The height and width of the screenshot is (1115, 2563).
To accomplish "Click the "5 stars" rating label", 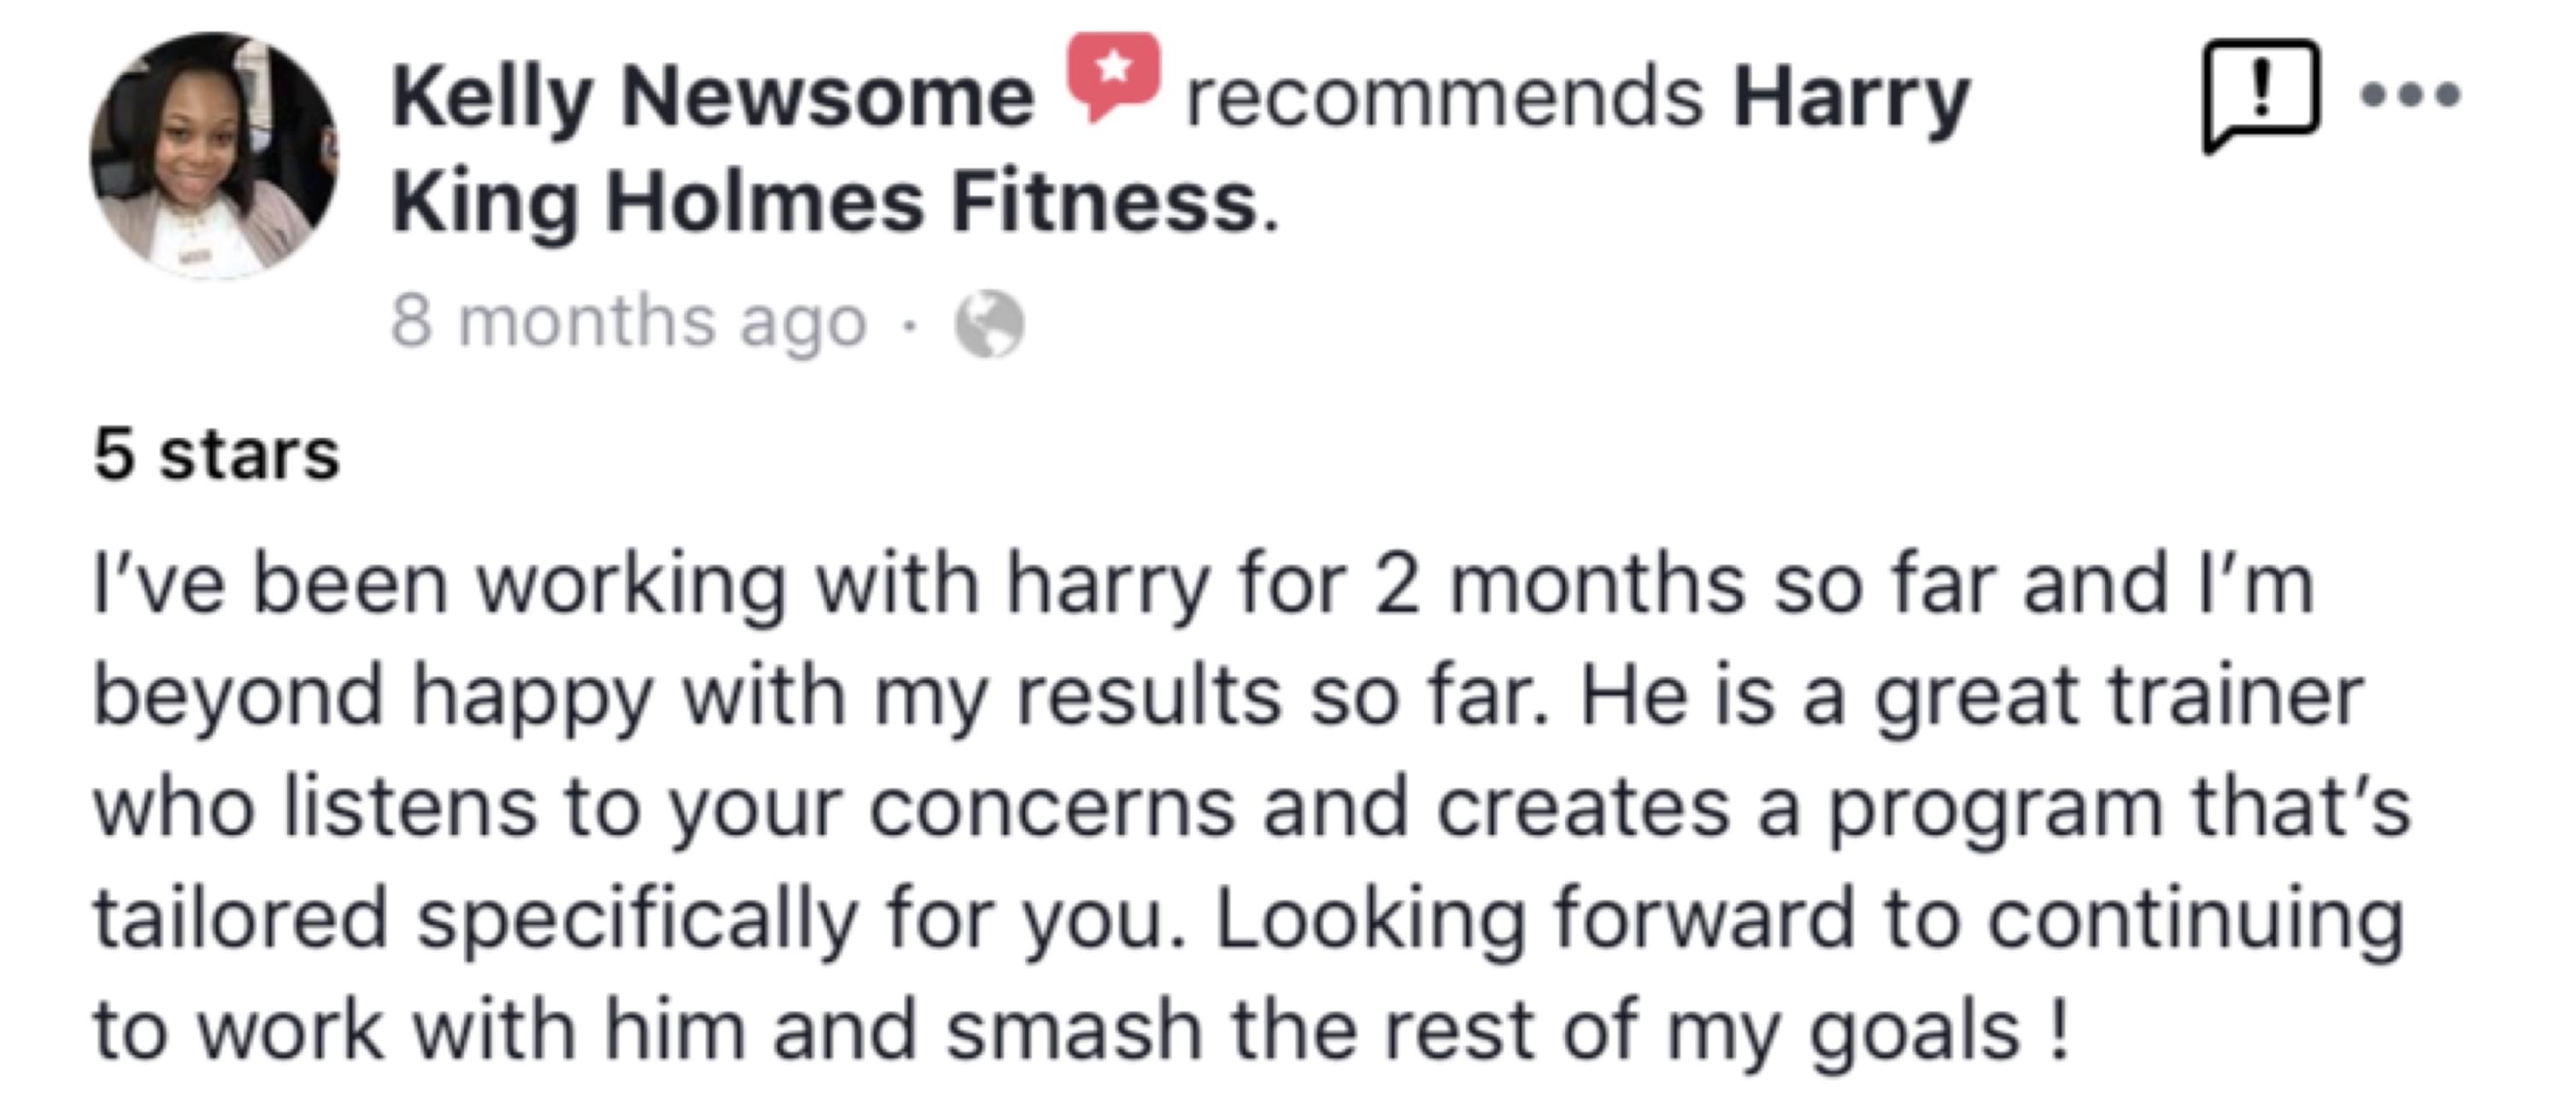I will tap(217, 454).
